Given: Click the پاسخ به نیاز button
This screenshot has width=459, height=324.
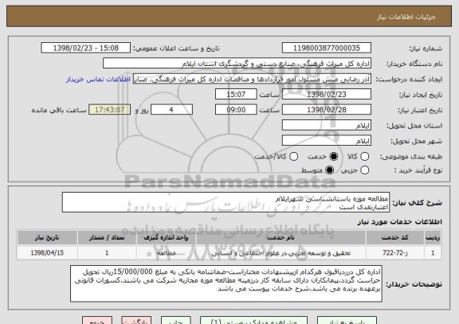Looking at the screenshot, I should pos(347,321).
